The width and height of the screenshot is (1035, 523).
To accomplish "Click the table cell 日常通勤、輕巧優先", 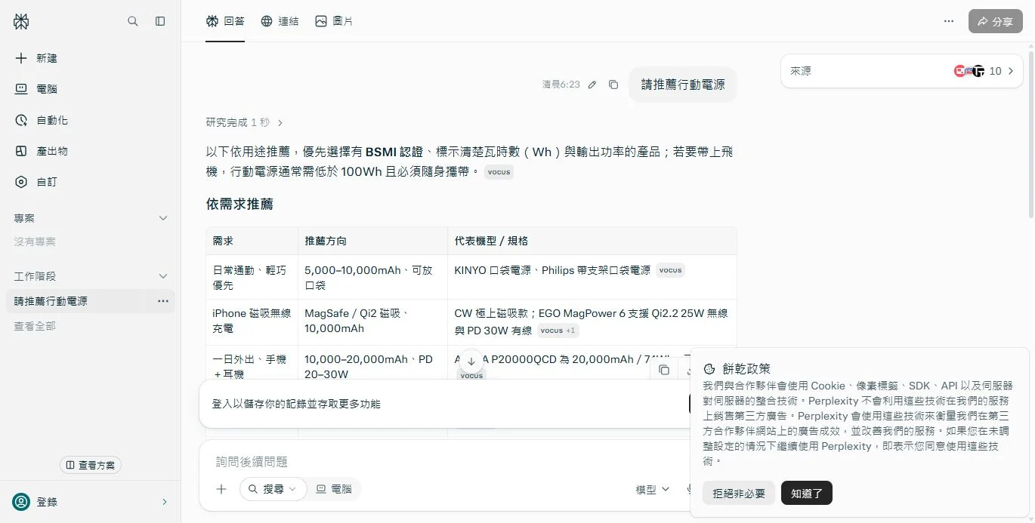I will (x=252, y=278).
